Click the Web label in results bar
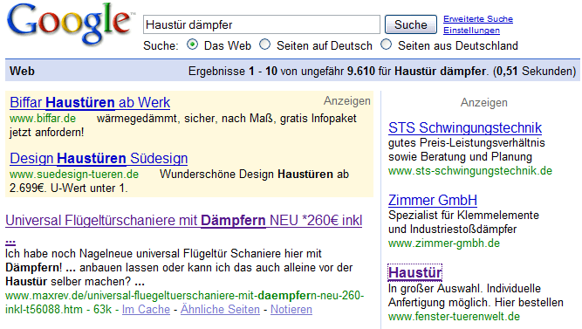The width and height of the screenshot is (582, 329). point(23,71)
